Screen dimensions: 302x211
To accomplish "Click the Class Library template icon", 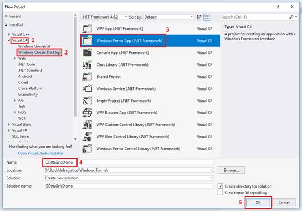I will pos(87,65).
